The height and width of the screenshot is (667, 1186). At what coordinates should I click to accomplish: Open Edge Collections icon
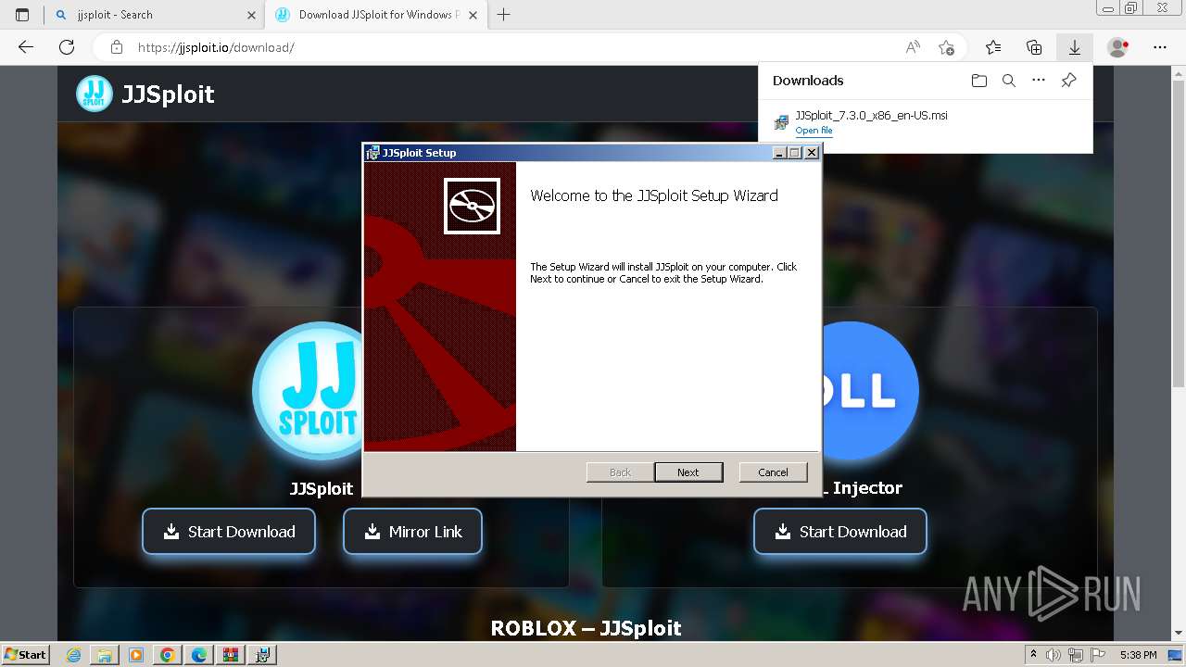tap(1034, 47)
